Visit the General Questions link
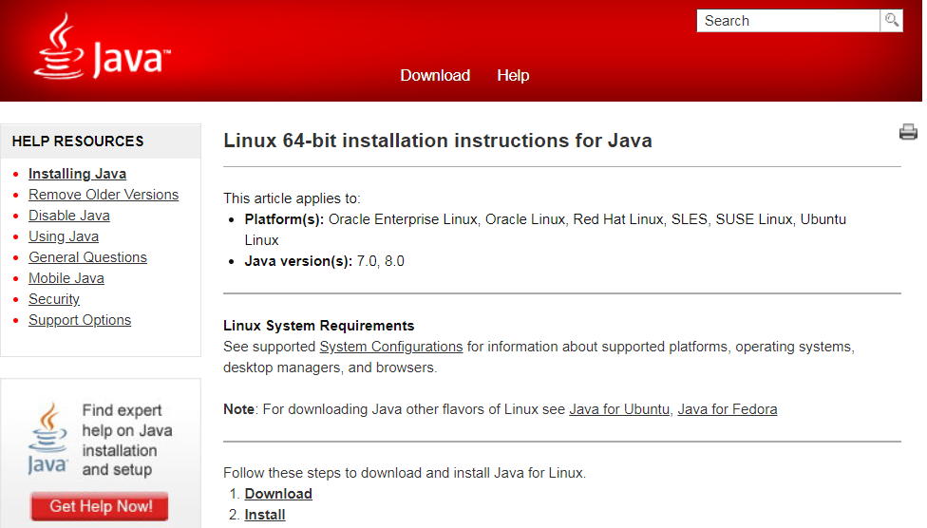 point(87,257)
